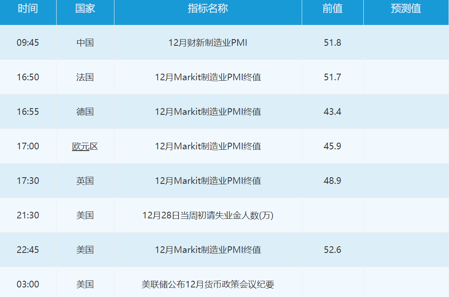Screen dimensions: 449x297
Task: Click previous value 43.4
Action: (x=332, y=111)
